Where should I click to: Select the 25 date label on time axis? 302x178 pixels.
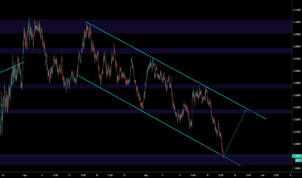click(x=235, y=175)
